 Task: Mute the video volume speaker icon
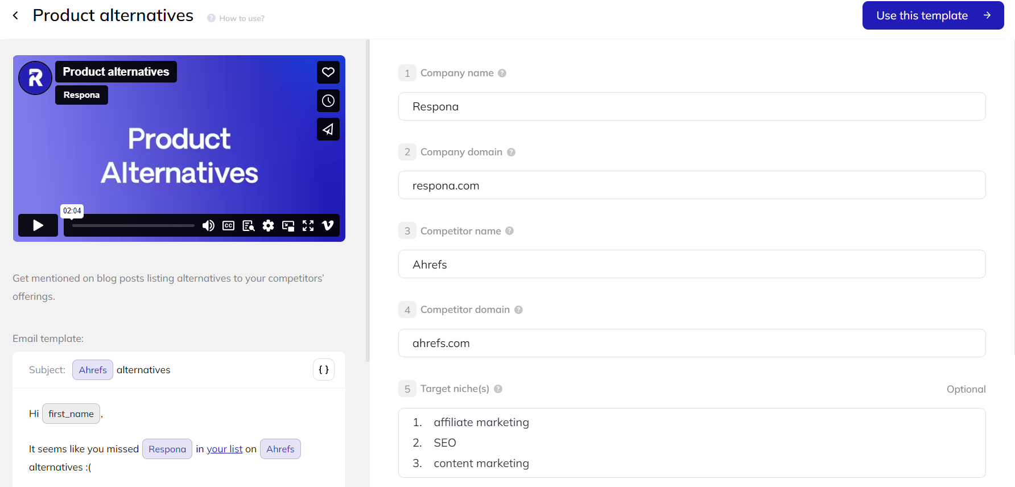[x=208, y=226]
